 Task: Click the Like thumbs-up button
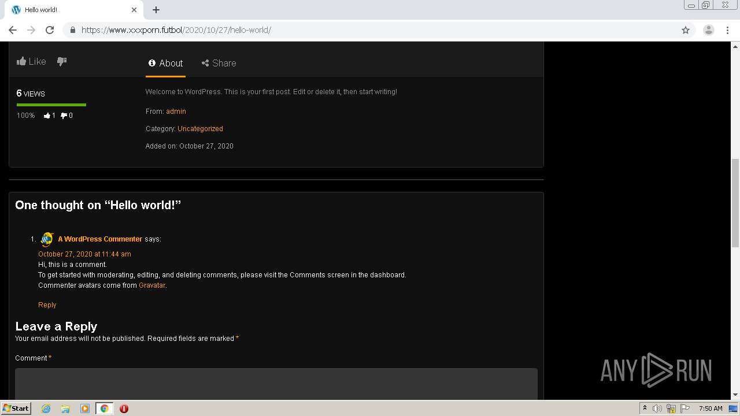(31, 61)
